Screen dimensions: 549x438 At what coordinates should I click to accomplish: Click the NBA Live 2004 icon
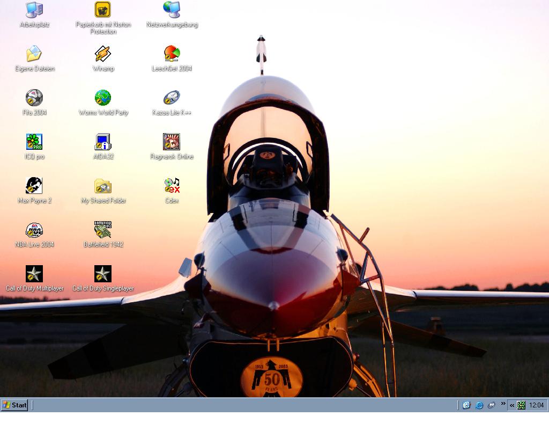click(x=34, y=230)
